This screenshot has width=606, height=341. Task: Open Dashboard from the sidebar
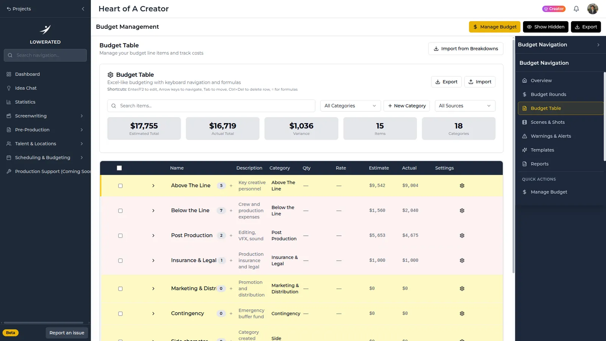click(x=45, y=74)
